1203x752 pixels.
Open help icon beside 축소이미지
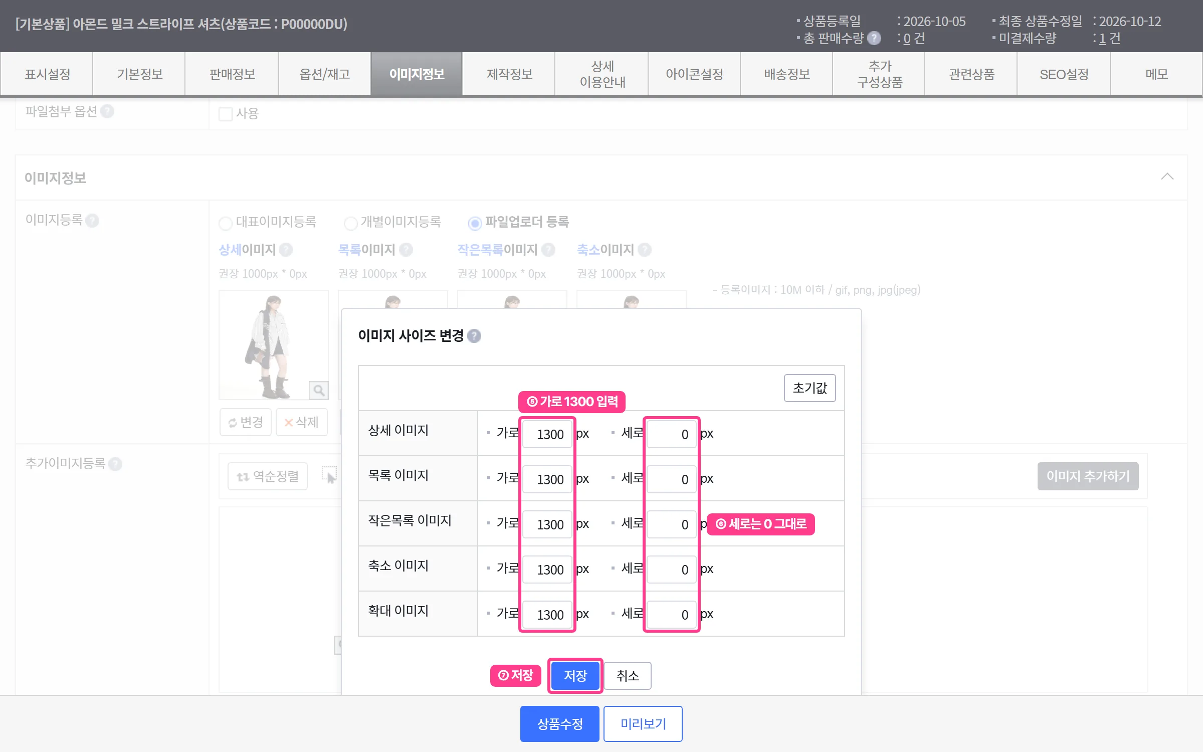click(x=645, y=249)
